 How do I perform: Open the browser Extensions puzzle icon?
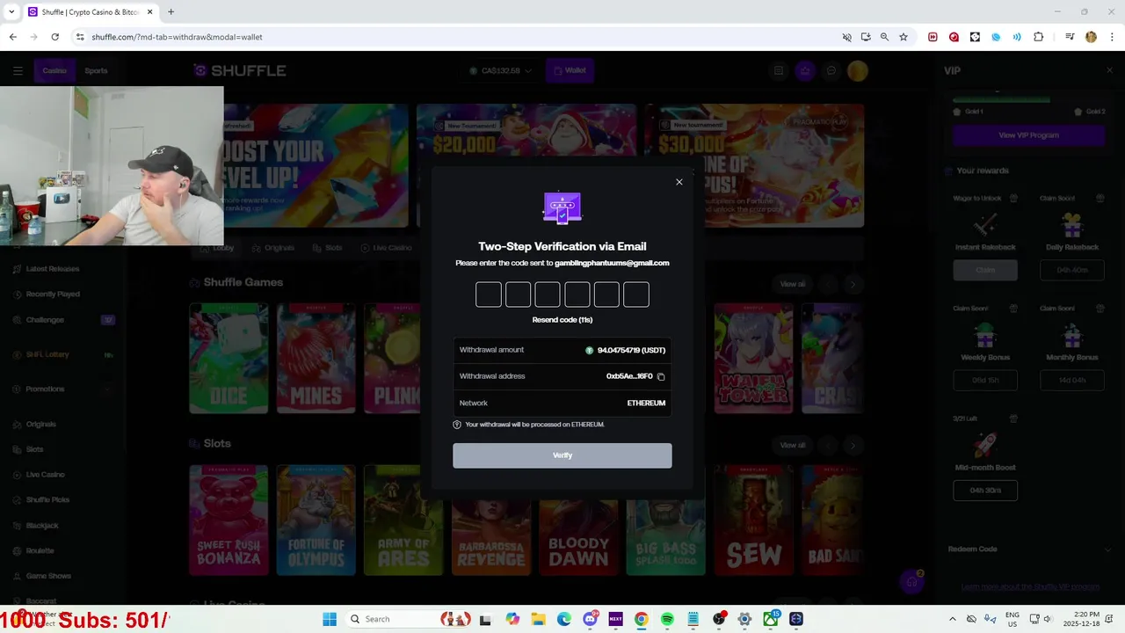tap(1039, 37)
